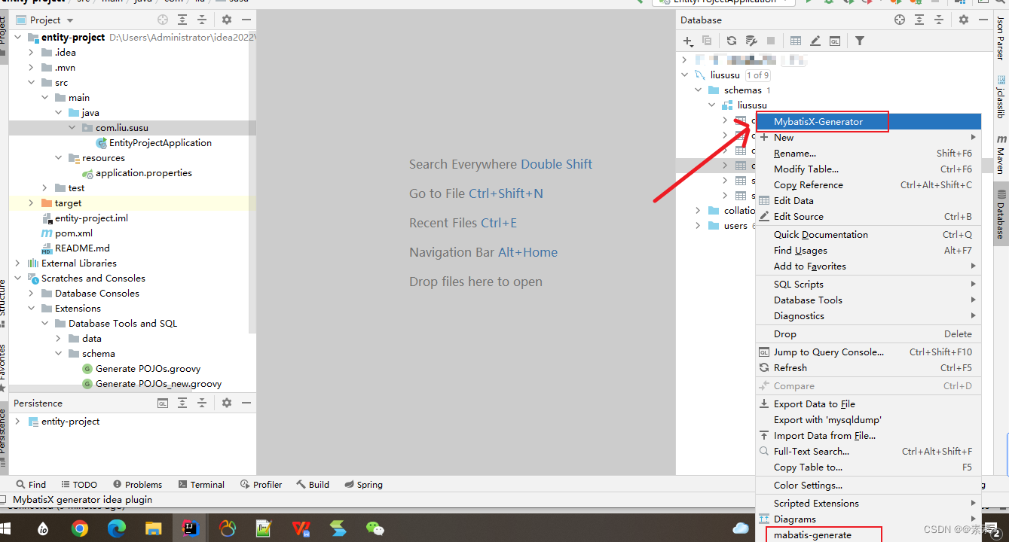Image resolution: width=1009 pixels, height=542 pixels.
Task: Expand the External Libraries node
Action: tap(17, 263)
